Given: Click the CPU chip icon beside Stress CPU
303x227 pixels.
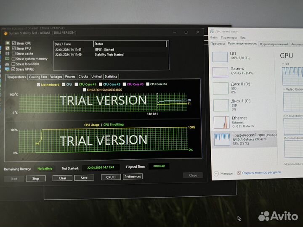Looking at the screenshot, I should [7, 43].
